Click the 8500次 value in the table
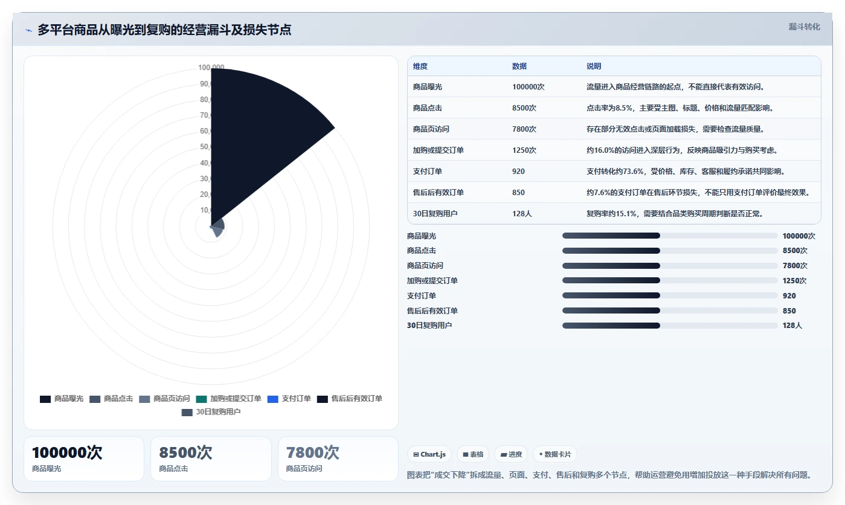The image size is (845, 505). (x=524, y=108)
